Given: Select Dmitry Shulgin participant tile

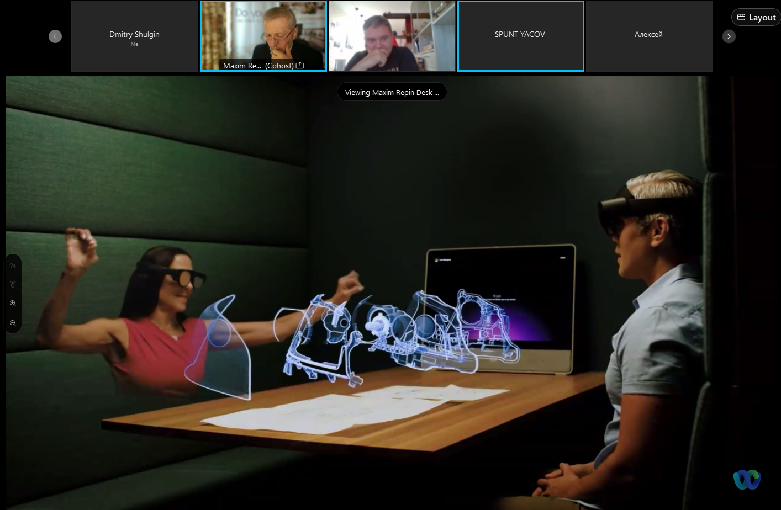Looking at the screenshot, I should (134, 36).
